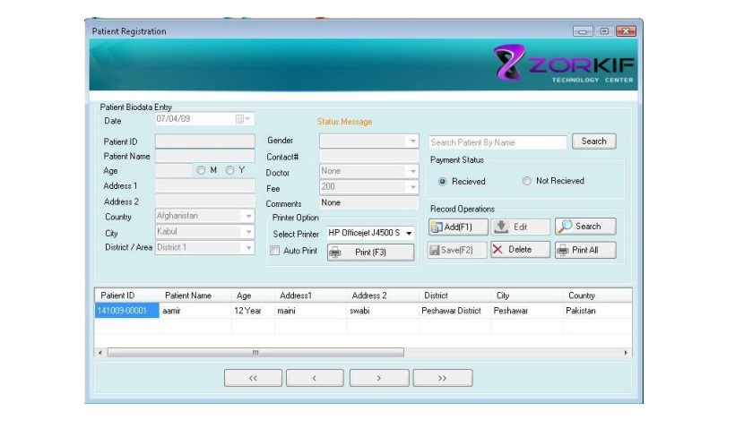744x437 pixels.
Task: Close the Patient Registration window
Action: [626, 31]
